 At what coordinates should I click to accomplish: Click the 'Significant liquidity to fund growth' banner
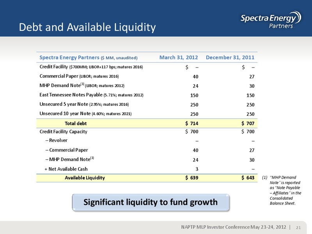pos(151,202)
